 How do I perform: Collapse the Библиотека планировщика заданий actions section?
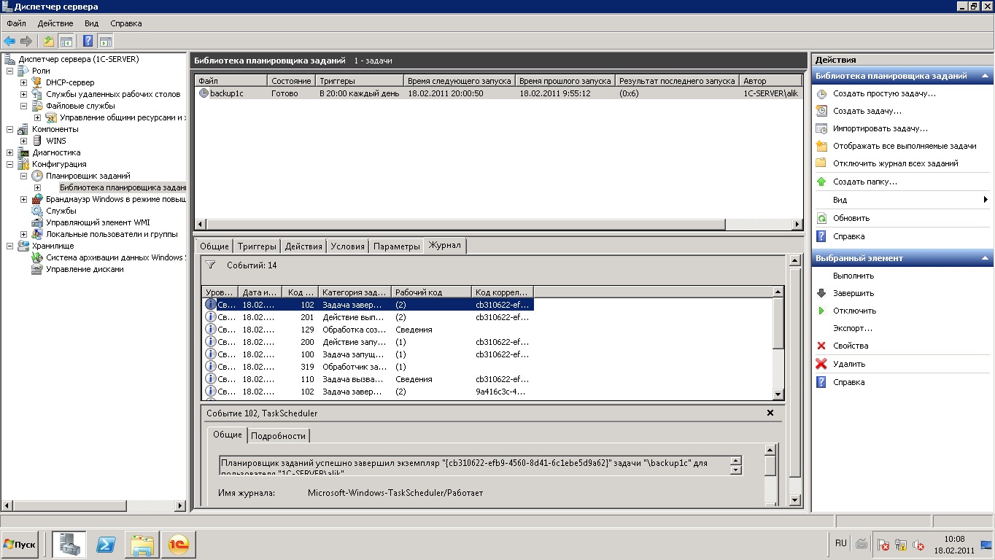point(986,76)
